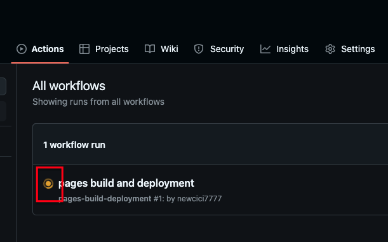Switch to the Projects tab
388x242 pixels.
click(104, 49)
